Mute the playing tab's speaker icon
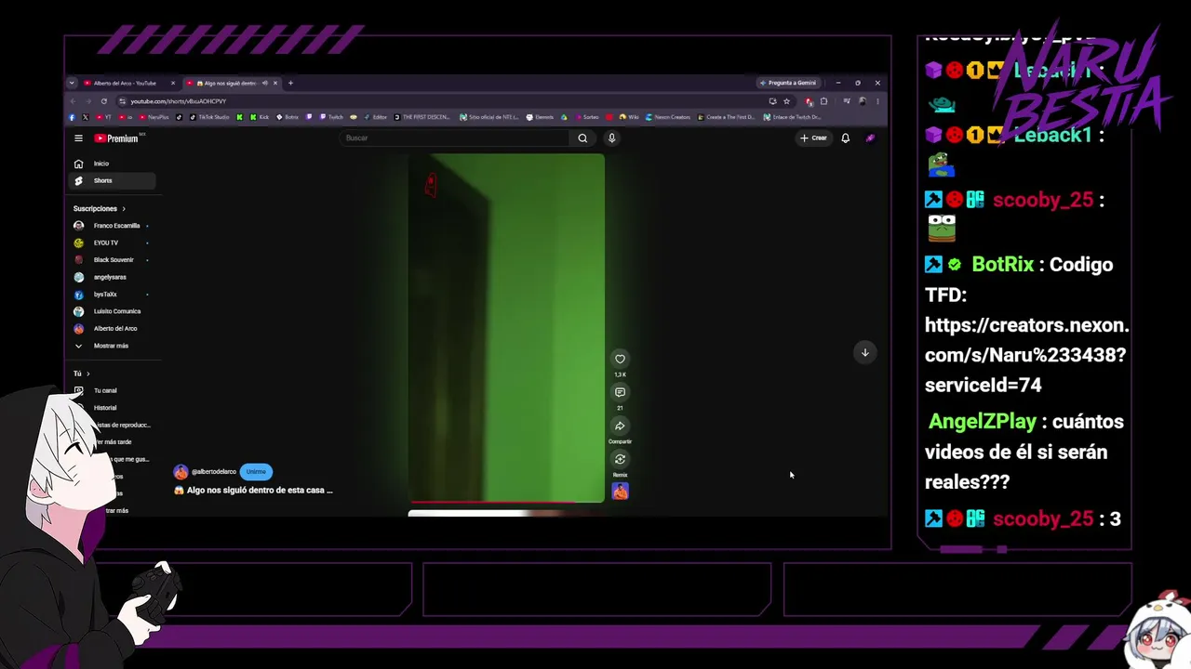 264,84
